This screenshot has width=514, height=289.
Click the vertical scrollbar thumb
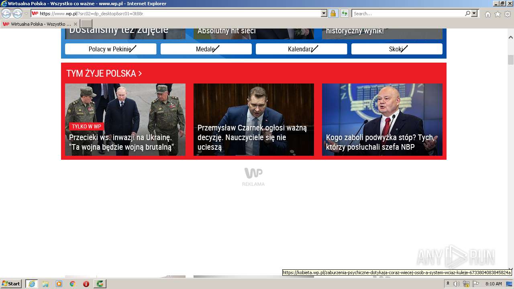[x=511, y=60]
